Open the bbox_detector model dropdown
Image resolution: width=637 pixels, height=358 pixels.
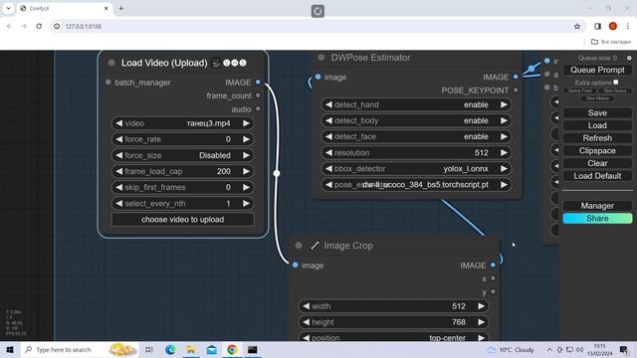(416, 169)
